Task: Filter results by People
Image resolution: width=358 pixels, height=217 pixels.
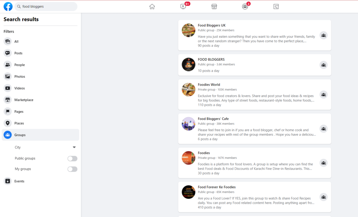Action: (x=20, y=65)
